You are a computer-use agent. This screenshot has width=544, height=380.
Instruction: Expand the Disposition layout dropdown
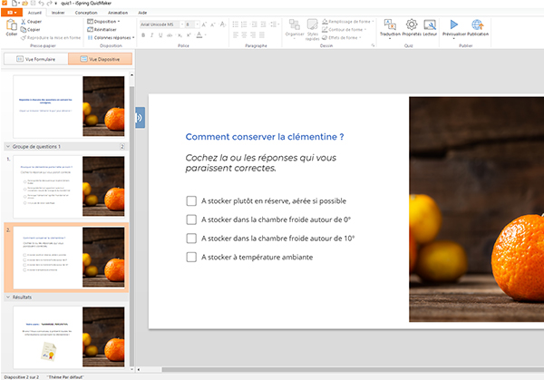[104, 21]
